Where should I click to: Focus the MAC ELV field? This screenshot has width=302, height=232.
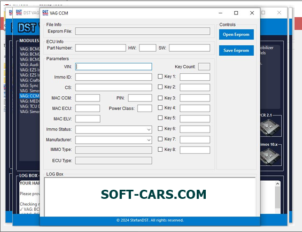coord(88,119)
